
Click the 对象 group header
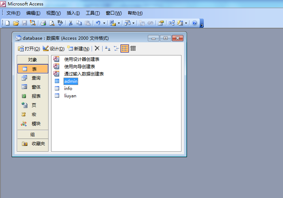(32, 60)
